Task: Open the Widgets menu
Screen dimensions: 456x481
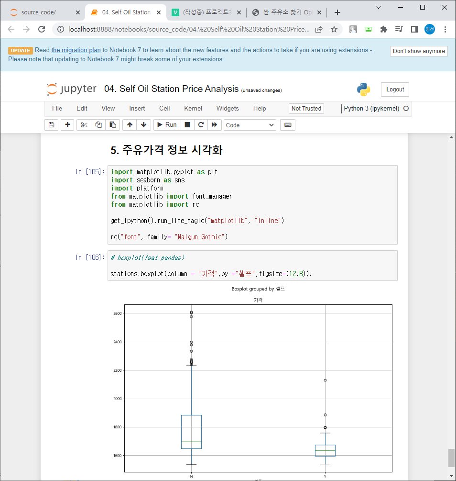Action: (228, 109)
